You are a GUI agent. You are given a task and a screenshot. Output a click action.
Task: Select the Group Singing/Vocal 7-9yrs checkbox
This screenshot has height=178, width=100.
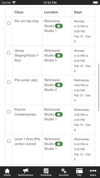[x=9, y=53]
